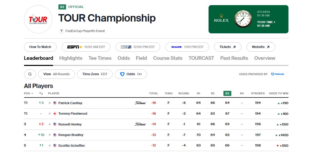Favorite Patrick Cantlay with star icon

coord(50,103)
